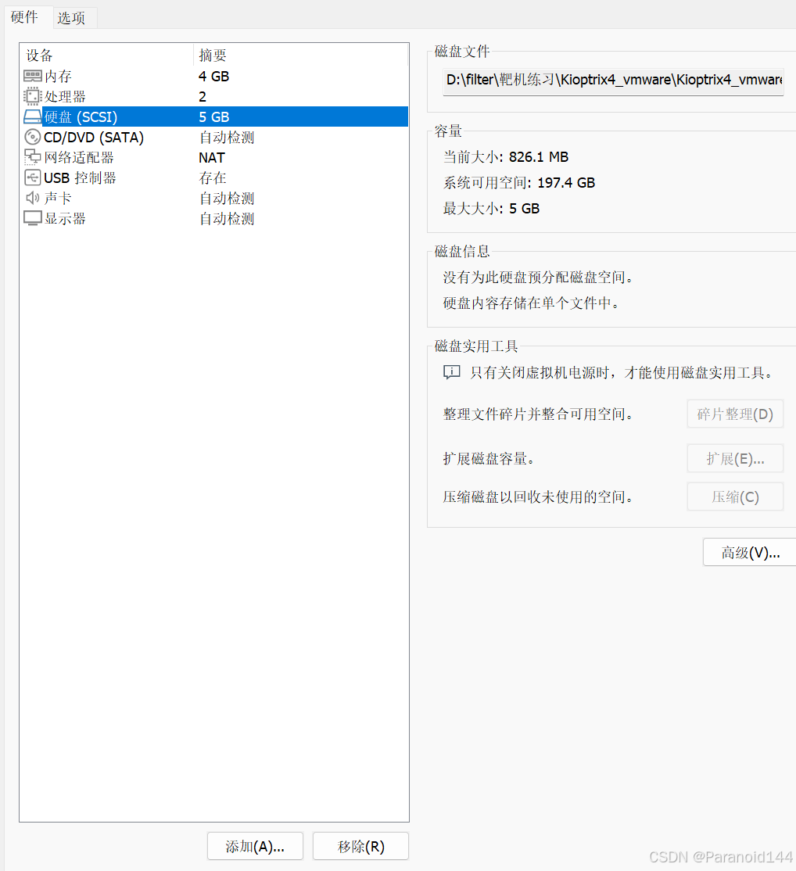The image size is (796, 871).
Task: Click the 当前大小: 826.1 MB text
Action: coord(505,157)
